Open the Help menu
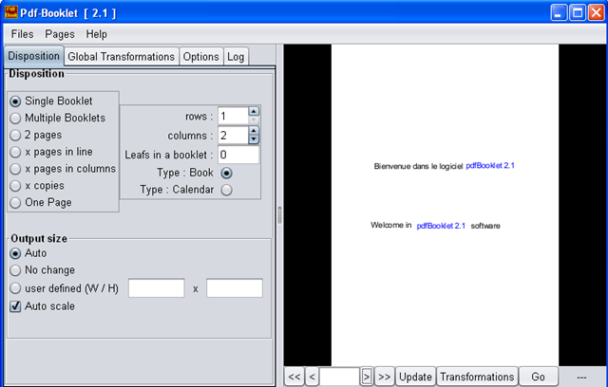The height and width of the screenshot is (387, 608). click(x=97, y=34)
